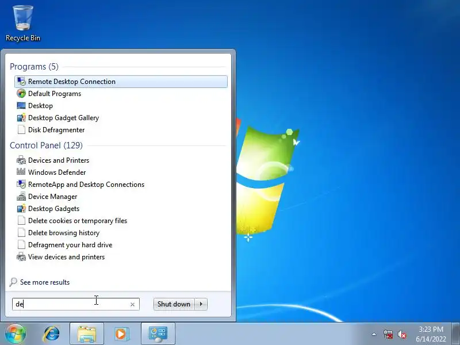This screenshot has width=460, height=345.
Task: Click the Shut down button
Action: click(174, 304)
